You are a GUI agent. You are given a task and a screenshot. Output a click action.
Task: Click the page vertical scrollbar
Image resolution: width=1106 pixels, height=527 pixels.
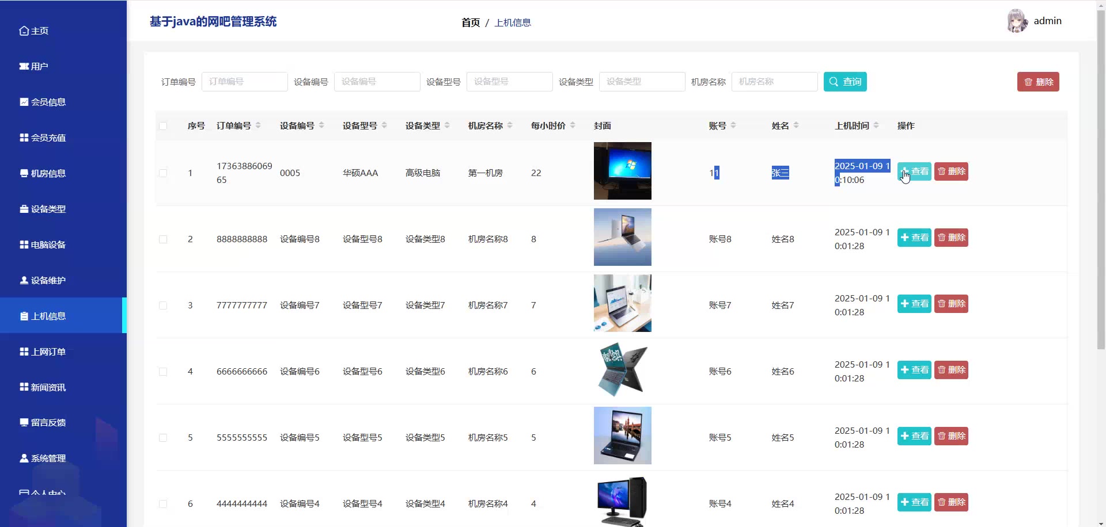click(1101, 173)
